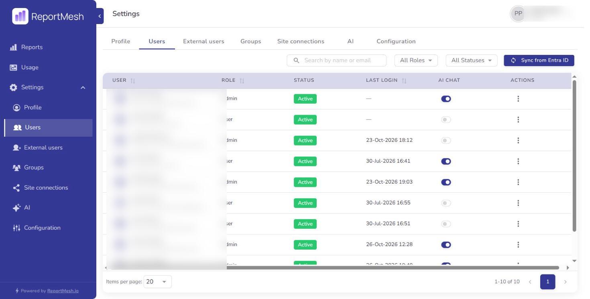
Task: Click the Configuration sliders icon in sidebar
Action: (16, 228)
